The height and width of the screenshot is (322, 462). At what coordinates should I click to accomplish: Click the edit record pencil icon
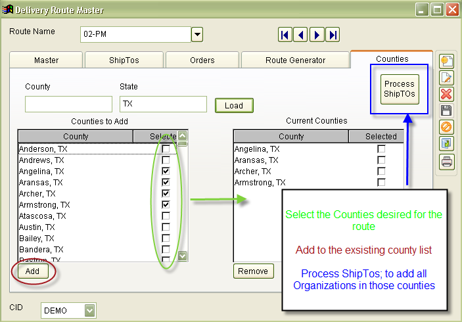click(x=446, y=78)
